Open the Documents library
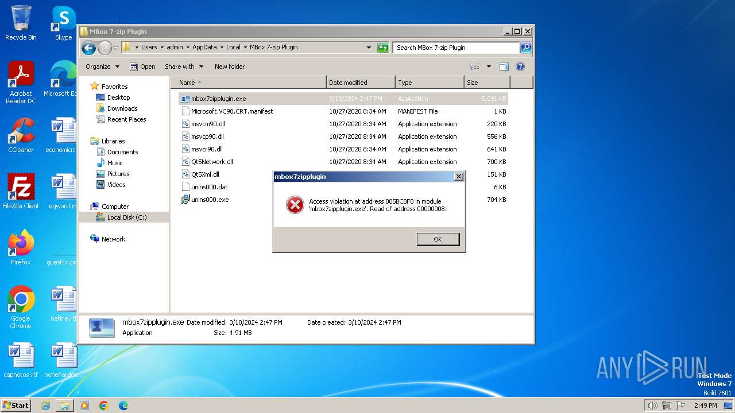The height and width of the screenshot is (413, 735). click(122, 152)
